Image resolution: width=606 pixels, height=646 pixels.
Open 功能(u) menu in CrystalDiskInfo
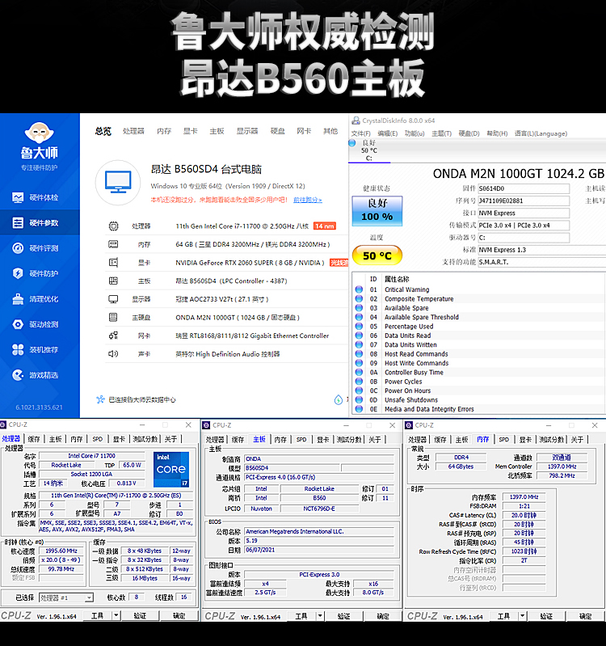tap(415, 133)
